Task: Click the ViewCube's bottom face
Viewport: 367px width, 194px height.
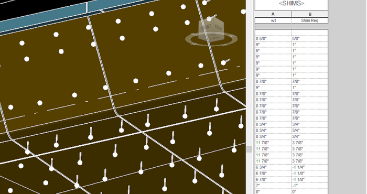Action: [x=211, y=38]
